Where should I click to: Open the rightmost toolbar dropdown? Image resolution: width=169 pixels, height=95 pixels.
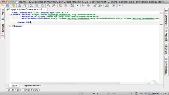click(x=120, y=5)
